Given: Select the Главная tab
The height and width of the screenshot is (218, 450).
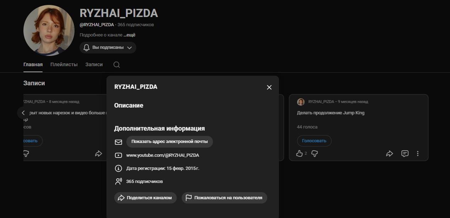Looking at the screenshot, I should (33, 64).
